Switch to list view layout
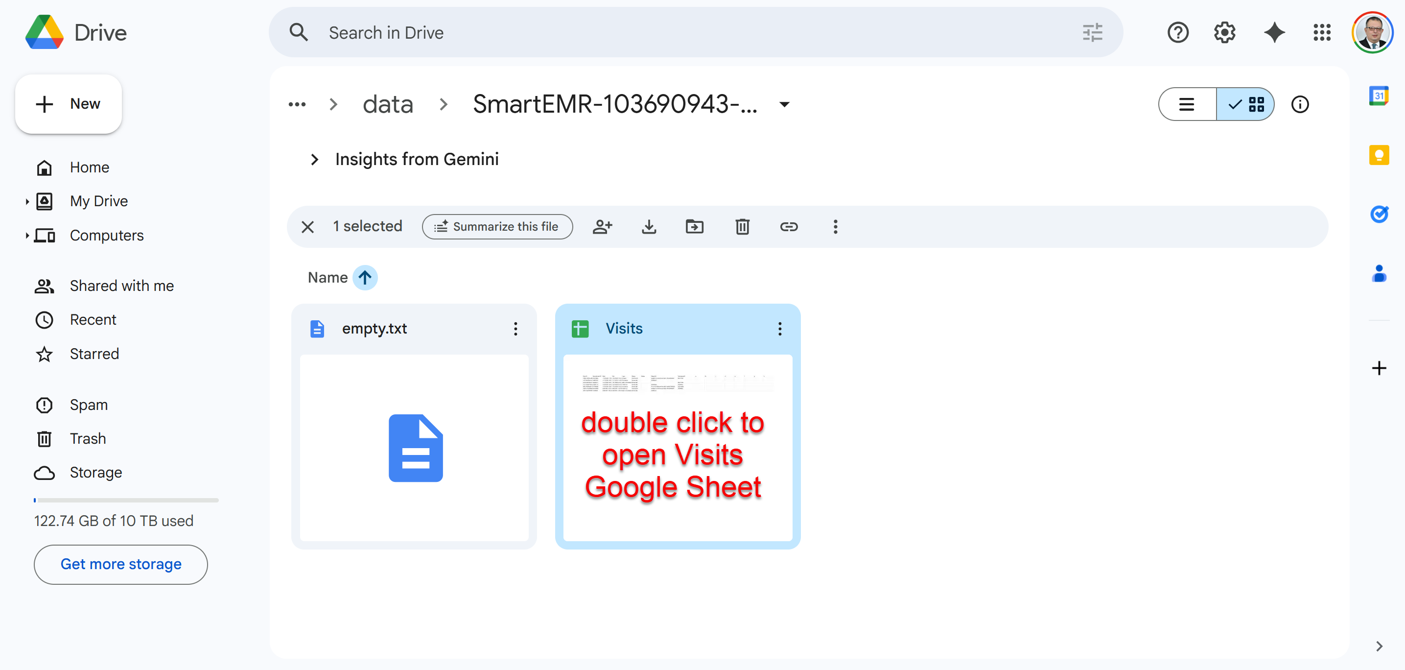This screenshot has height=670, width=1405. tap(1186, 104)
